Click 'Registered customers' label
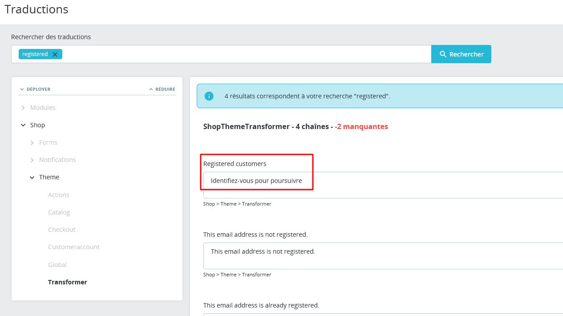 pos(235,164)
